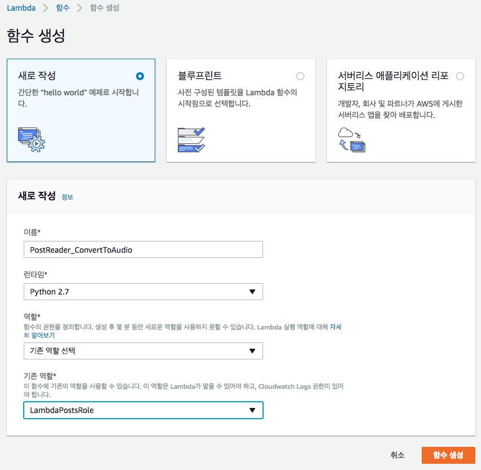
Task: Select the 서버리스 애플리케이션 리포지토리 radio button
Action: point(460,76)
